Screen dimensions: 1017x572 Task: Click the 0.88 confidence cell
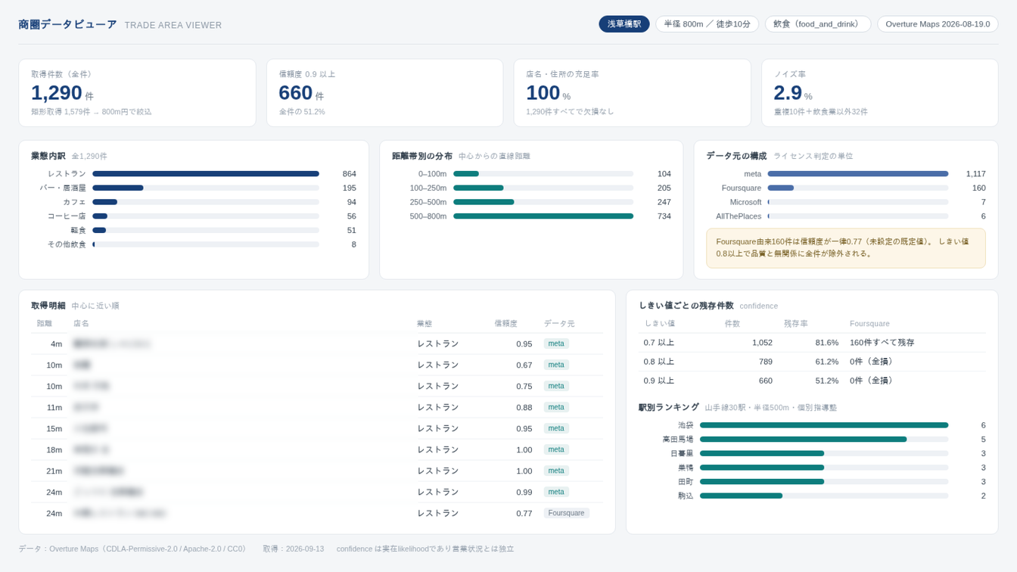coord(524,407)
